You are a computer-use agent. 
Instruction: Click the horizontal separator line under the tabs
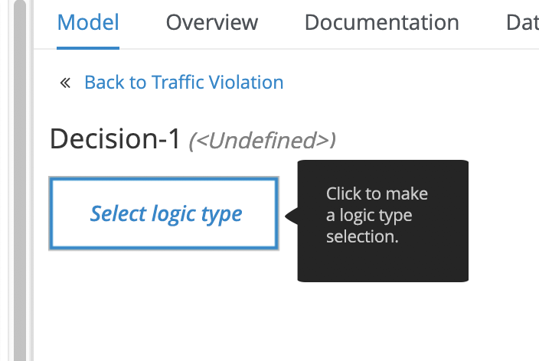pos(306,49)
